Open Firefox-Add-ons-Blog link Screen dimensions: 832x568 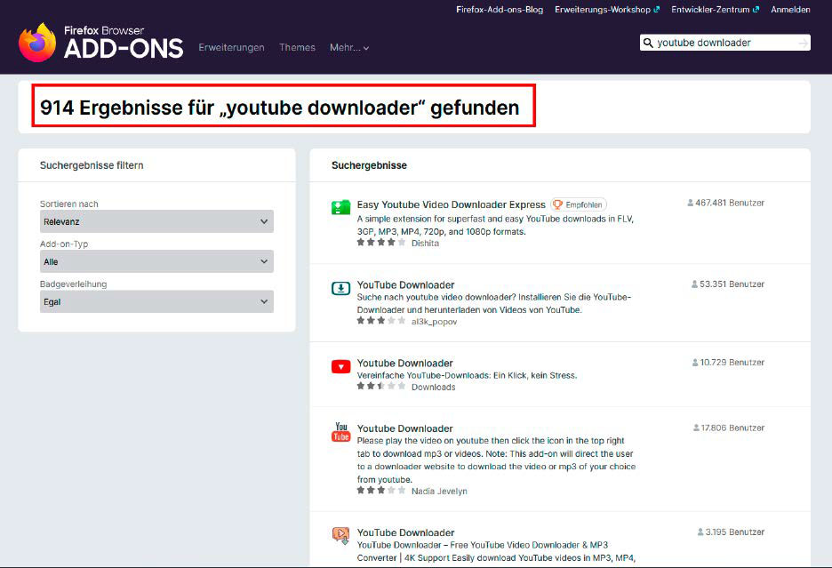[x=500, y=10]
